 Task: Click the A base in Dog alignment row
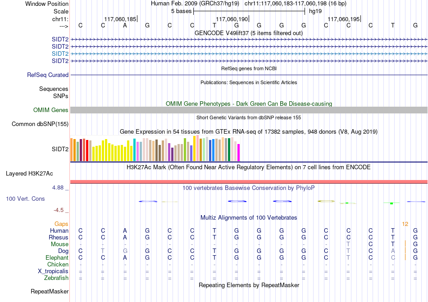(393, 251)
